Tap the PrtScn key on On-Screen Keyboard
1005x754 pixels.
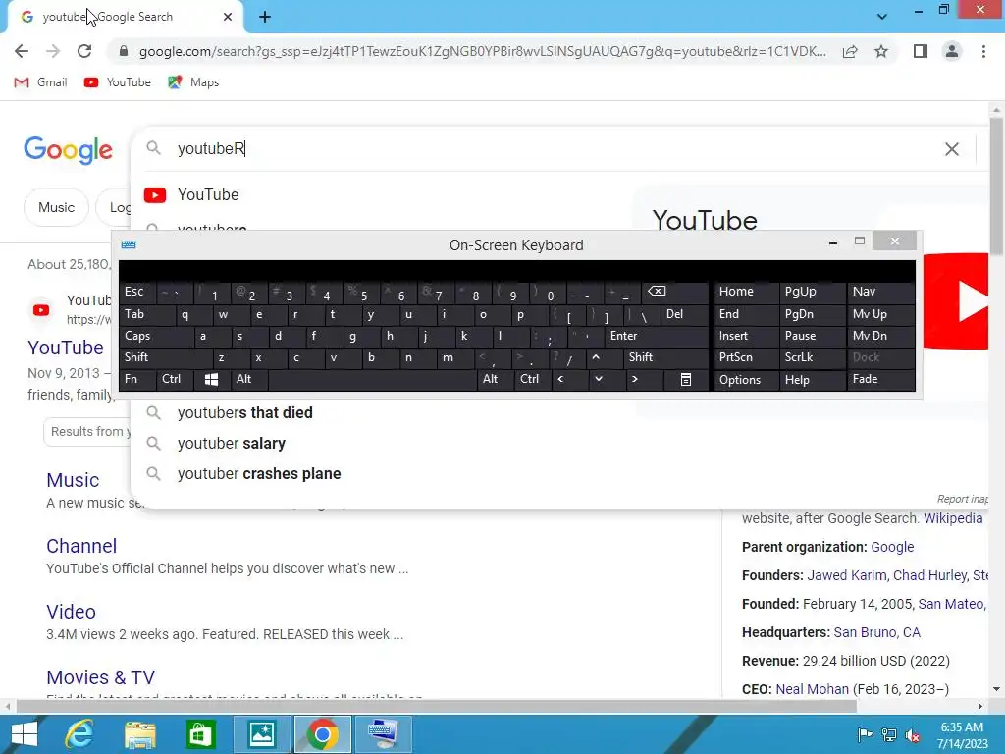pyautogui.click(x=746, y=357)
